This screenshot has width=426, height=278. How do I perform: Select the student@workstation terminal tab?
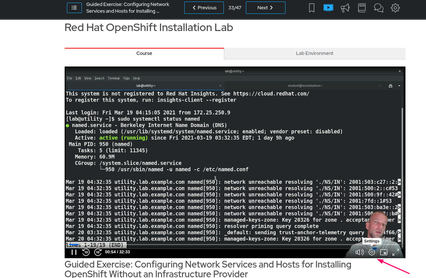[x=305, y=86]
